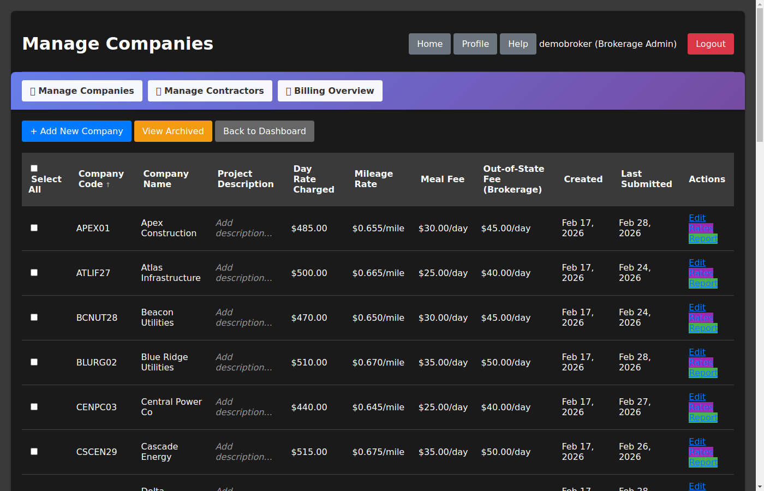This screenshot has height=491, width=764.
Task: Add description for APEX01 project
Action: point(244,228)
